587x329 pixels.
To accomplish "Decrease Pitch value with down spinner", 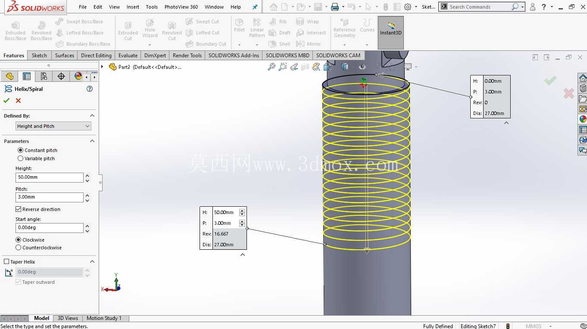I will pos(87,200).
